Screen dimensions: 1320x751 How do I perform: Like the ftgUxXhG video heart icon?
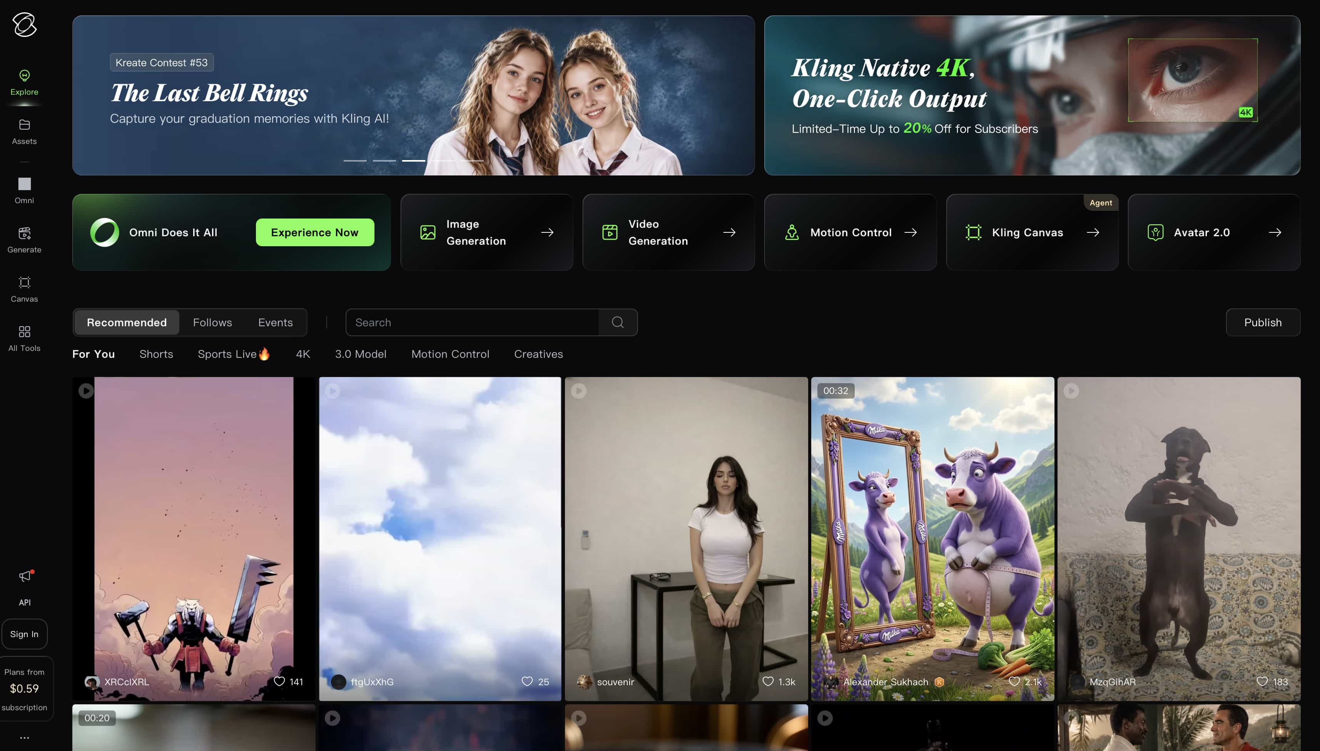point(527,681)
